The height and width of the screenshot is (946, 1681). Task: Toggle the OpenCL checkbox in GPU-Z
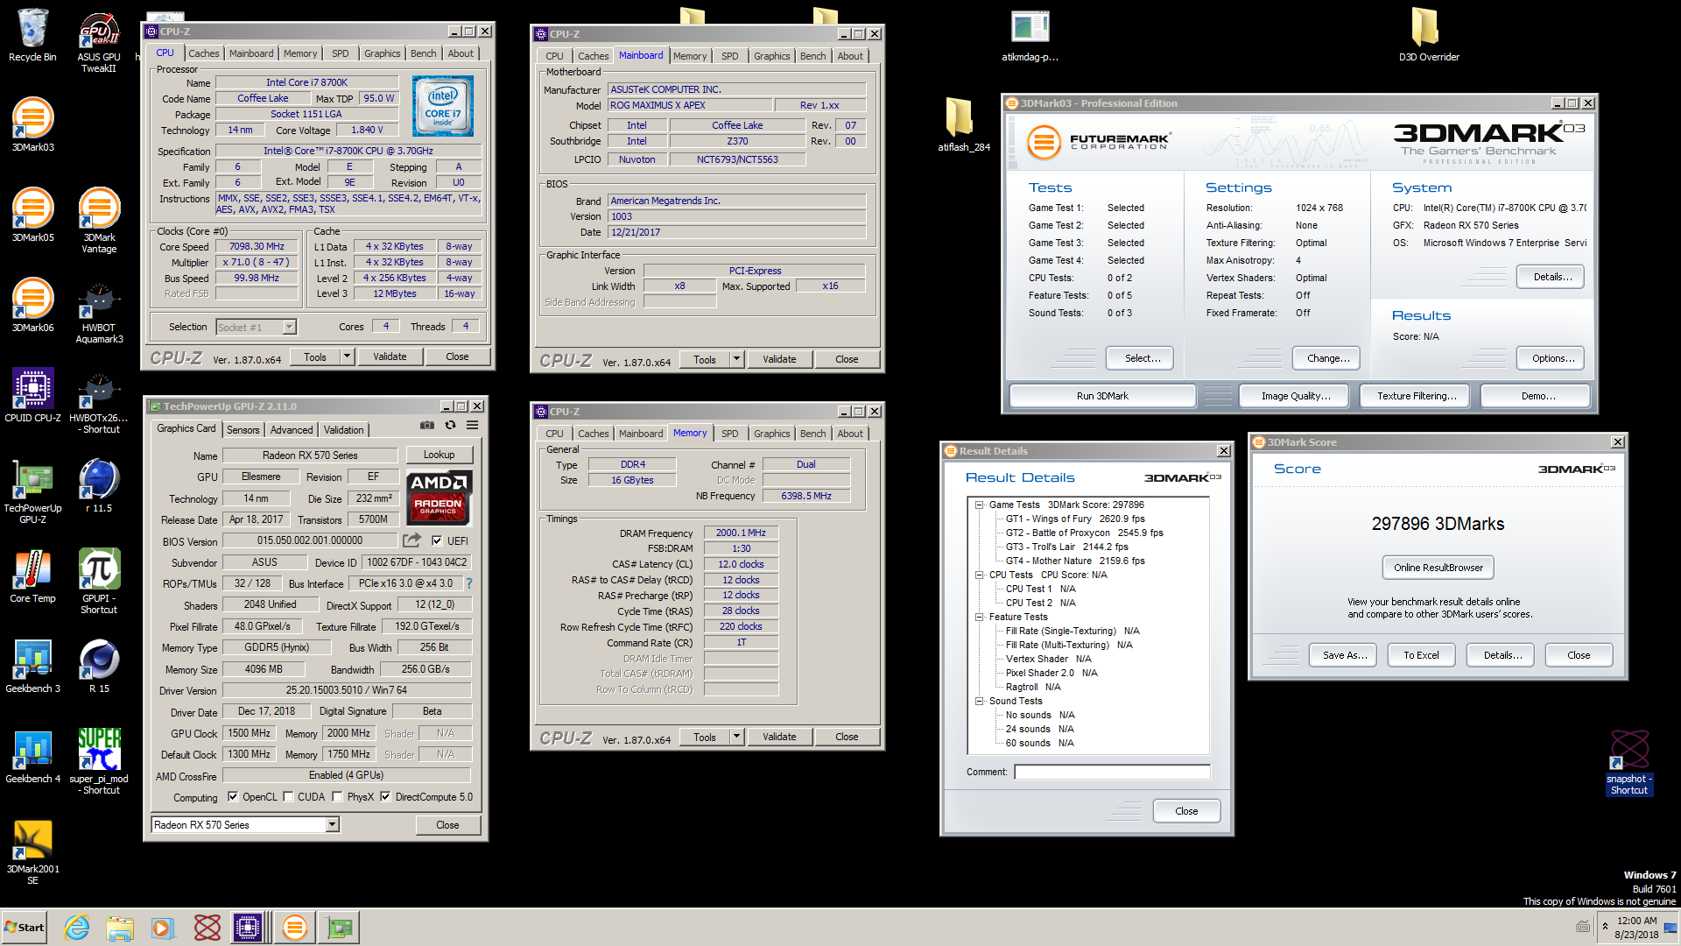tap(233, 797)
